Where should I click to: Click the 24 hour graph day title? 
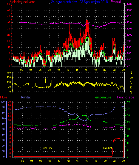tap(79, 1)
